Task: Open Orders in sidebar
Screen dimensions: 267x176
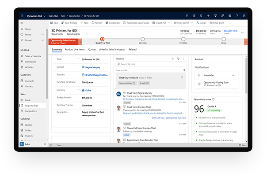Action: click(28, 130)
